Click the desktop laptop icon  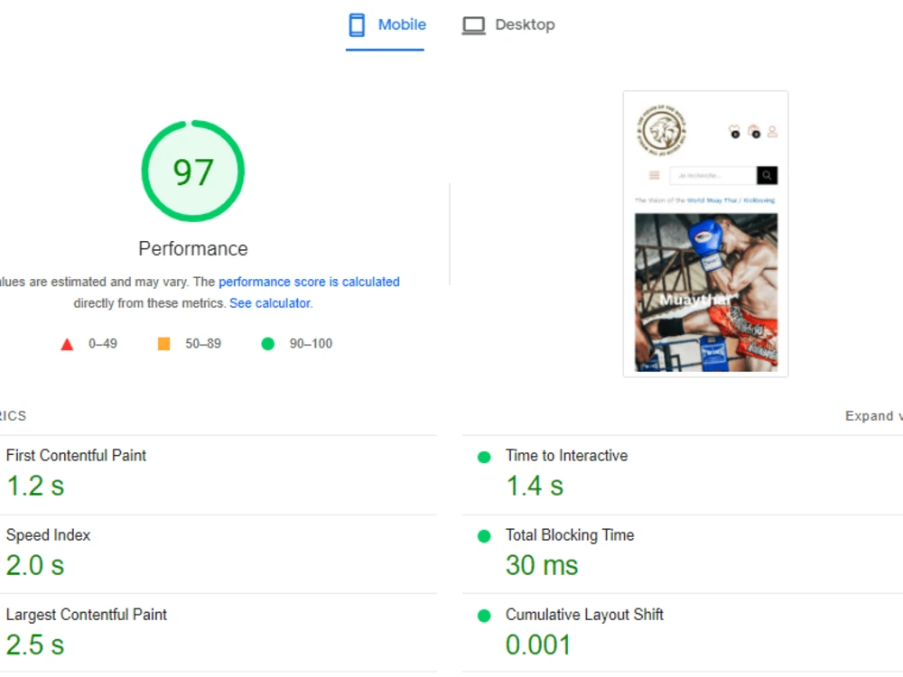pyautogui.click(x=473, y=25)
